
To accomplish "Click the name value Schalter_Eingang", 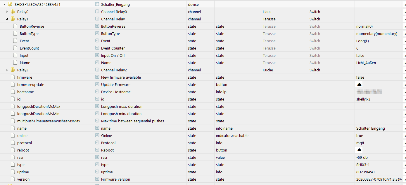I will (x=371, y=128).
